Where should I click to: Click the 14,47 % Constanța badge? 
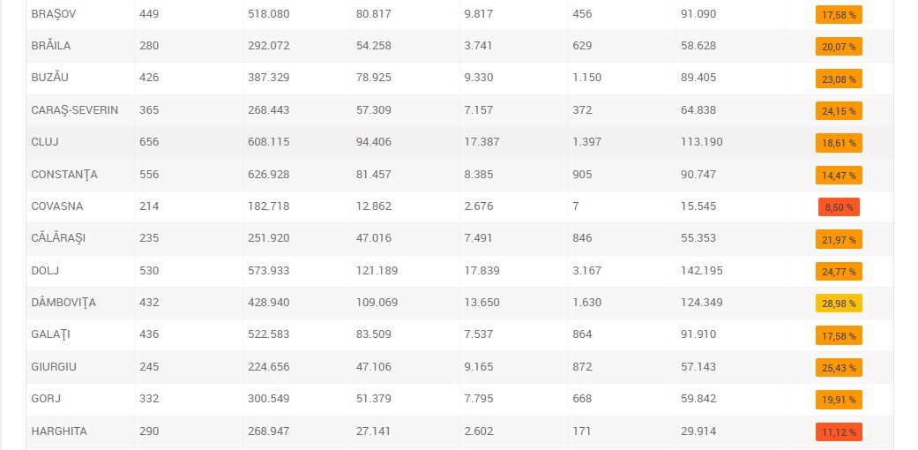pyautogui.click(x=839, y=176)
